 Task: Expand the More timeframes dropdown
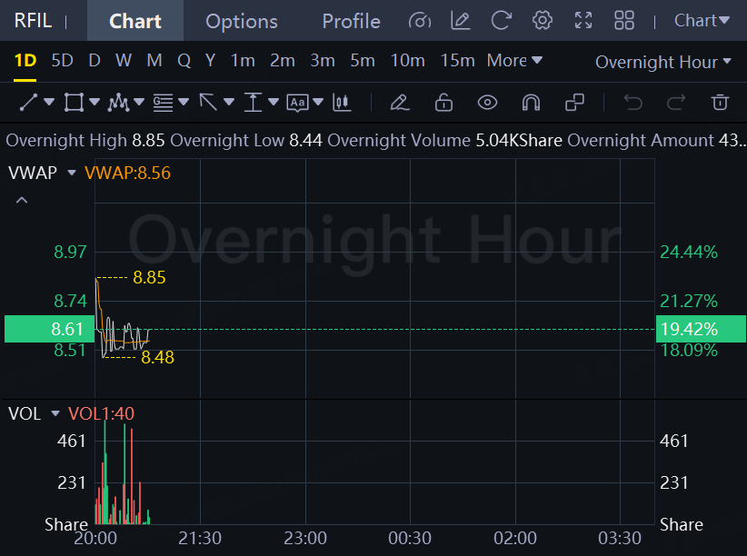514,61
